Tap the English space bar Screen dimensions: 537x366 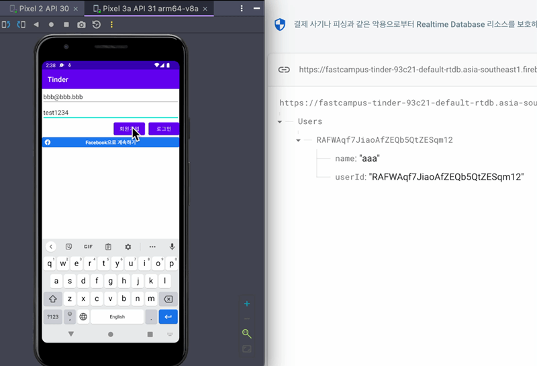(117, 317)
